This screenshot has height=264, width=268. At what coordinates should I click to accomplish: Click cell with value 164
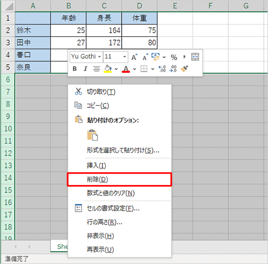click(x=104, y=30)
